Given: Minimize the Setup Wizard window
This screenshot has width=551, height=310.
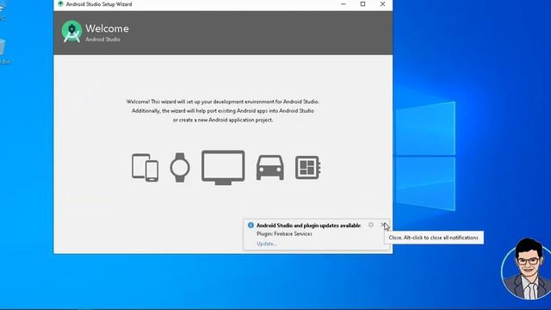Looking at the screenshot, I should pyautogui.click(x=344, y=4).
